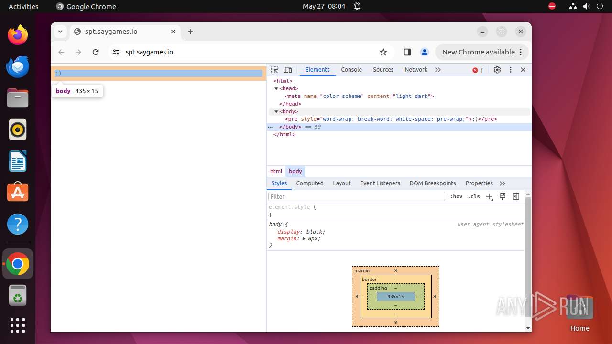Click the ellipsis actions beside closing body tag
The height and width of the screenshot is (344, 612).
pyautogui.click(x=270, y=127)
